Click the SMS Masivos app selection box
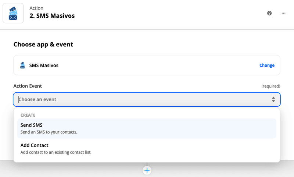294x177 pixels. (x=147, y=65)
